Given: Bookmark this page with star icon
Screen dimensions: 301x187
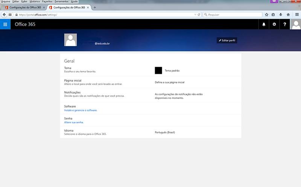Looking at the screenshot, I should (x=266, y=15).
